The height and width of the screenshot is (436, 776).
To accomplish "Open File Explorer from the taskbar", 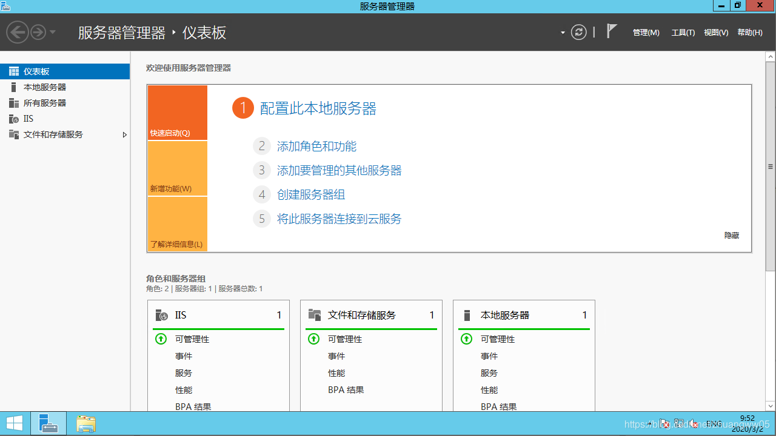I will tap(86, 423).
